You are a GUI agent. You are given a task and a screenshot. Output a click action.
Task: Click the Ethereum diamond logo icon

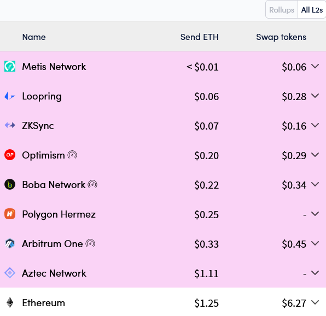(x=10, y=302)
